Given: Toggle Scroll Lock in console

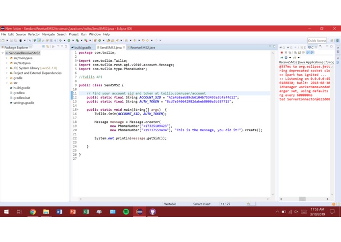Looking at the screenshot, I should (299, 52).
